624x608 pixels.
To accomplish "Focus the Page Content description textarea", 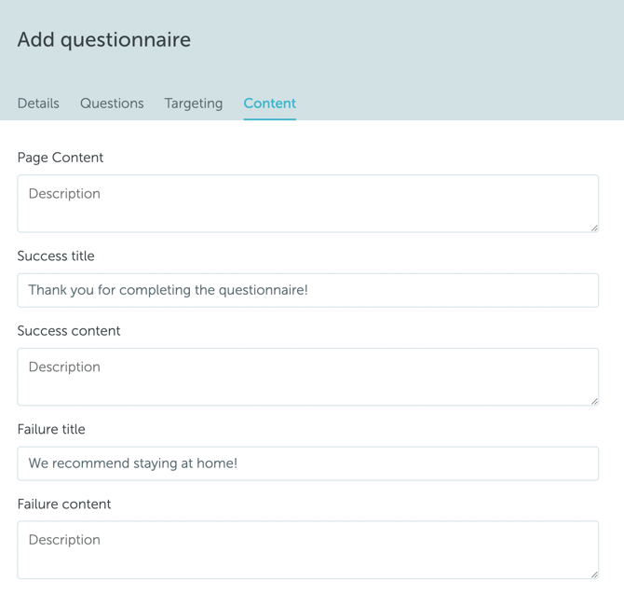I will 307,203.
